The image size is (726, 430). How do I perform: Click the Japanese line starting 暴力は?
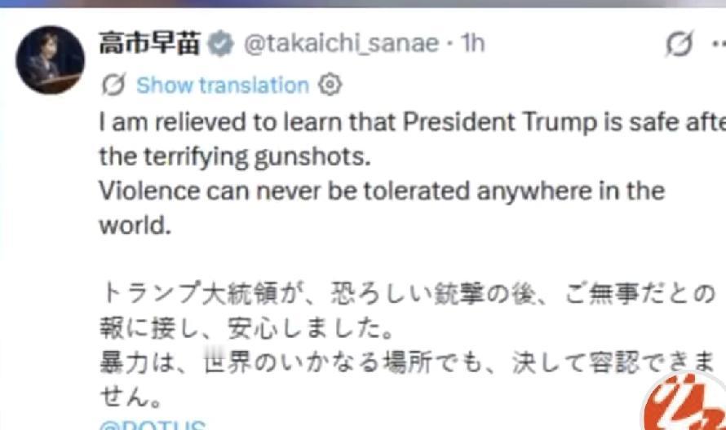[x=408, y=364]
